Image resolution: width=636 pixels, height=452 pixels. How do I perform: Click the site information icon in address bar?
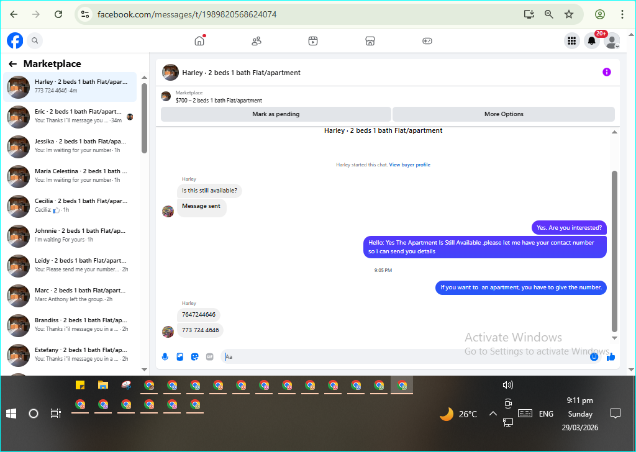click(84, 14)
